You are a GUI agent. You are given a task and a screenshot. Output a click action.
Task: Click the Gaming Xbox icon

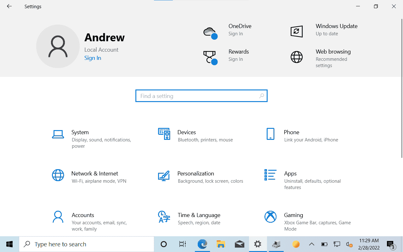click(270, 217)
